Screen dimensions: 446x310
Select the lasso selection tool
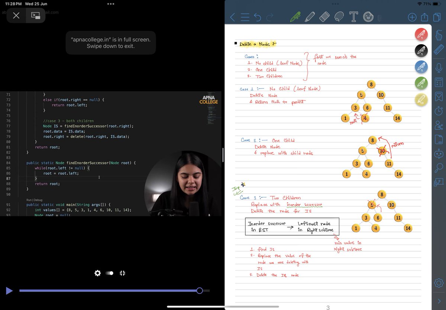point(339,17)
